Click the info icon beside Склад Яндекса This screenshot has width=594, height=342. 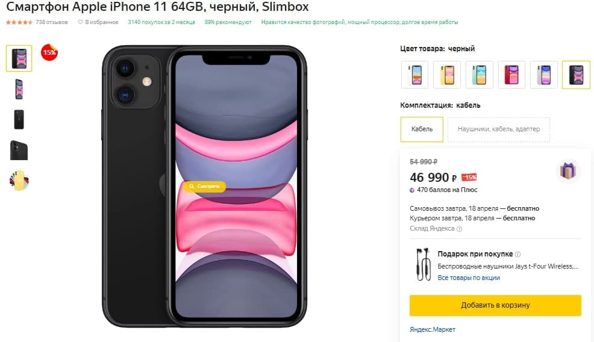coord(459,229)
